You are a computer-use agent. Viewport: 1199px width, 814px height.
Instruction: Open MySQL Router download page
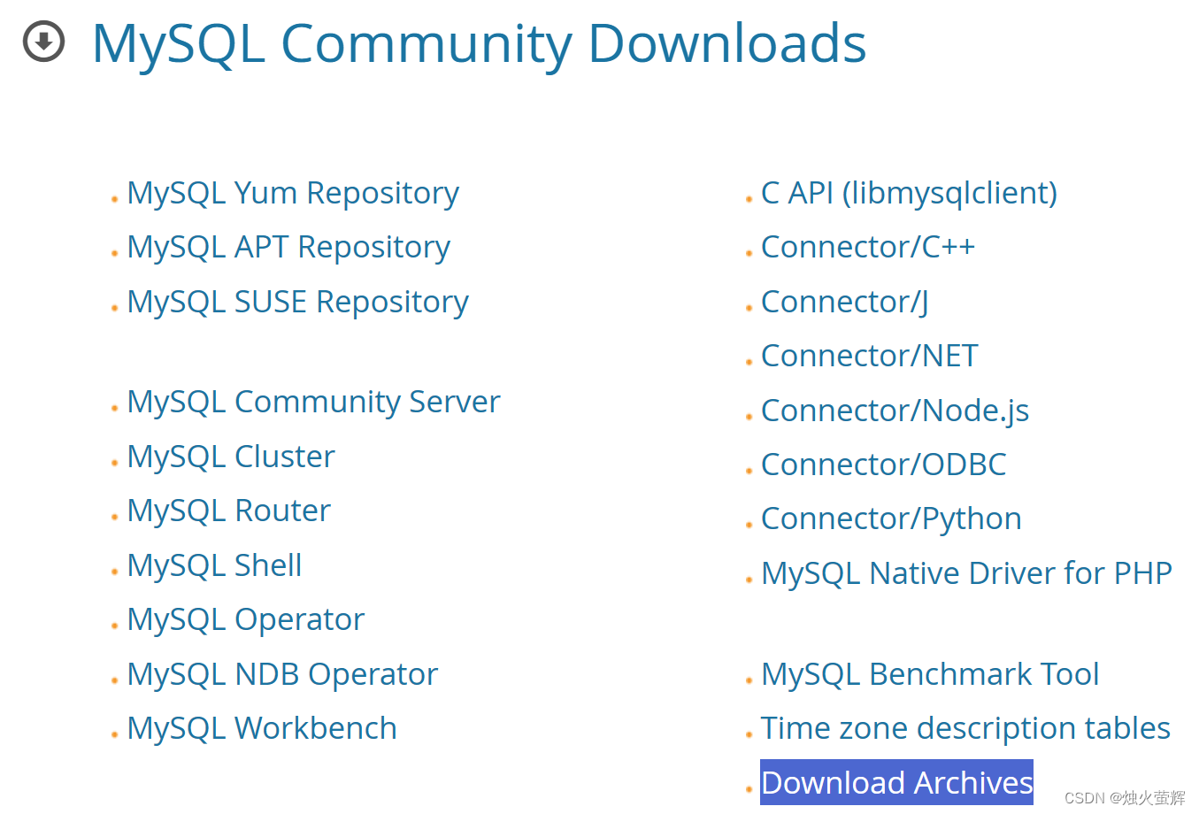229,511
